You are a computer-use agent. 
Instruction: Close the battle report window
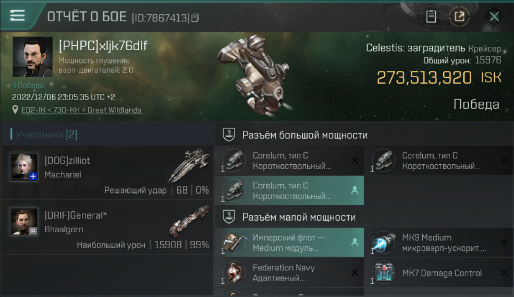click(x=494, y=17)
